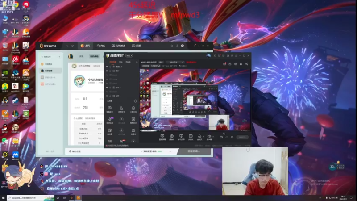Screen dimensions: 357x201
Task: Select 我的战绩 tab in WeGame
Action: click(x=94, y=56)
